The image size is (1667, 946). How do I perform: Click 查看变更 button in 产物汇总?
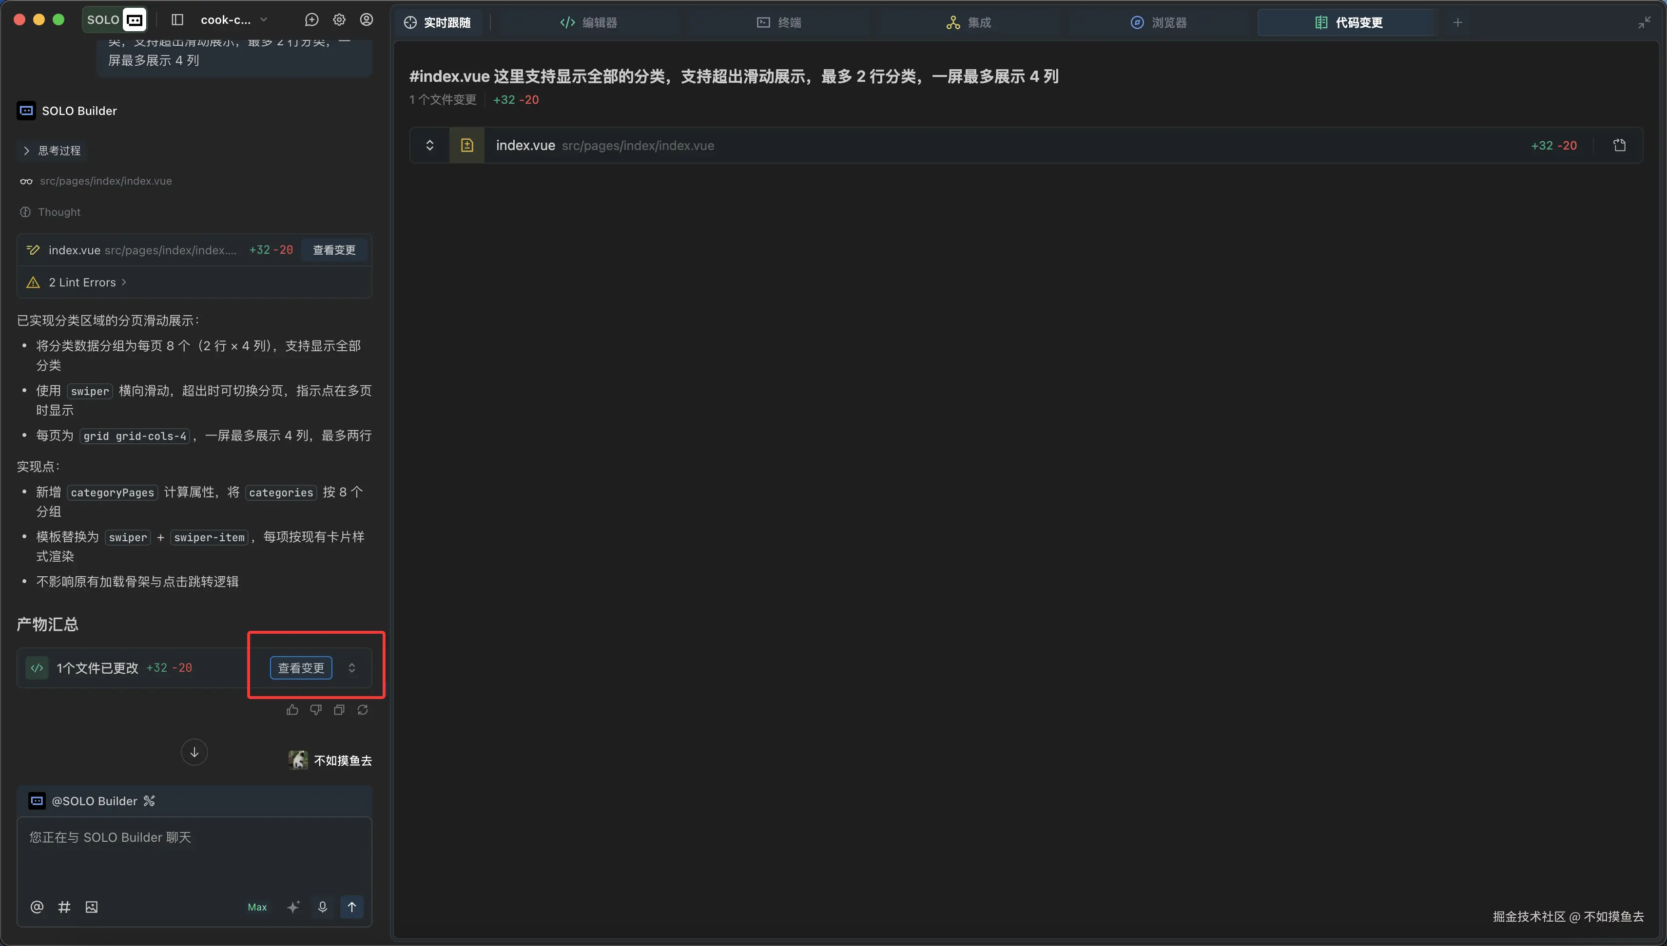[x=301, y=668]
